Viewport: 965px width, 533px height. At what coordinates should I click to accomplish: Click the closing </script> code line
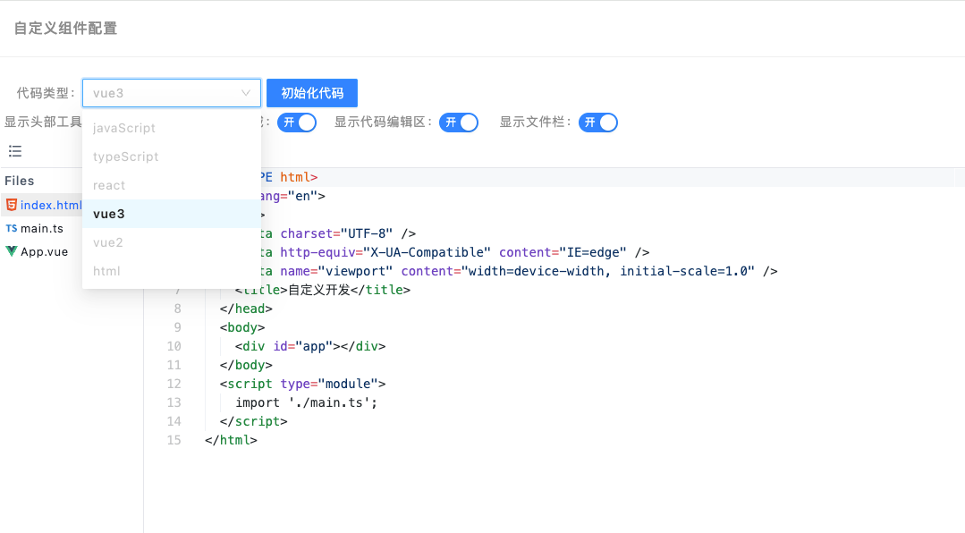pos(254,421)
